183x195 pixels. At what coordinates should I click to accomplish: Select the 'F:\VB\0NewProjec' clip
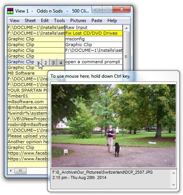click(27, 119)
